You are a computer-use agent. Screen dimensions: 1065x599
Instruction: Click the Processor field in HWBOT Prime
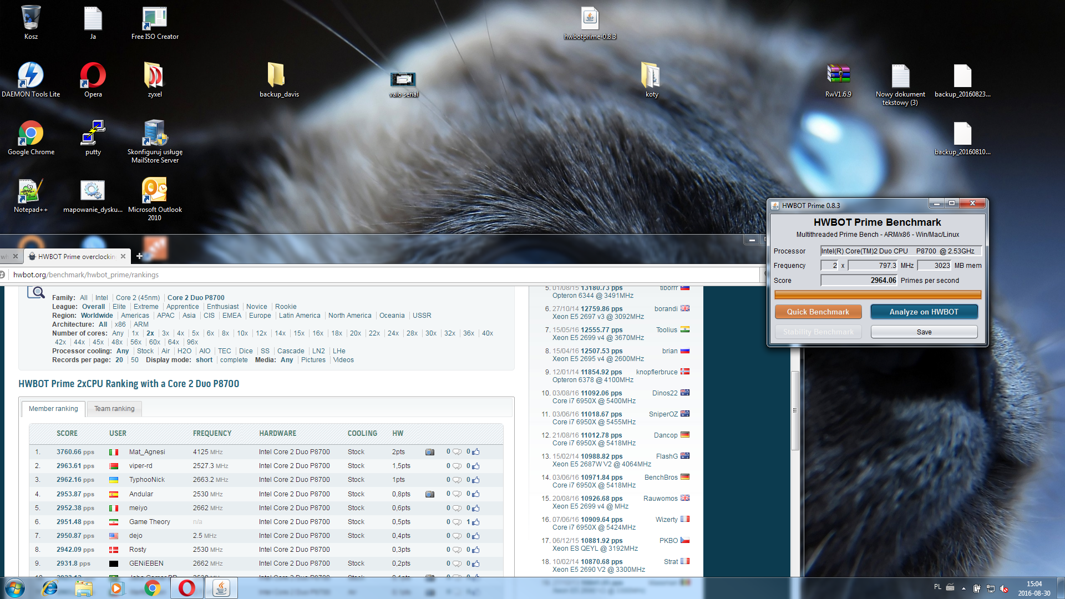[901, 251]
